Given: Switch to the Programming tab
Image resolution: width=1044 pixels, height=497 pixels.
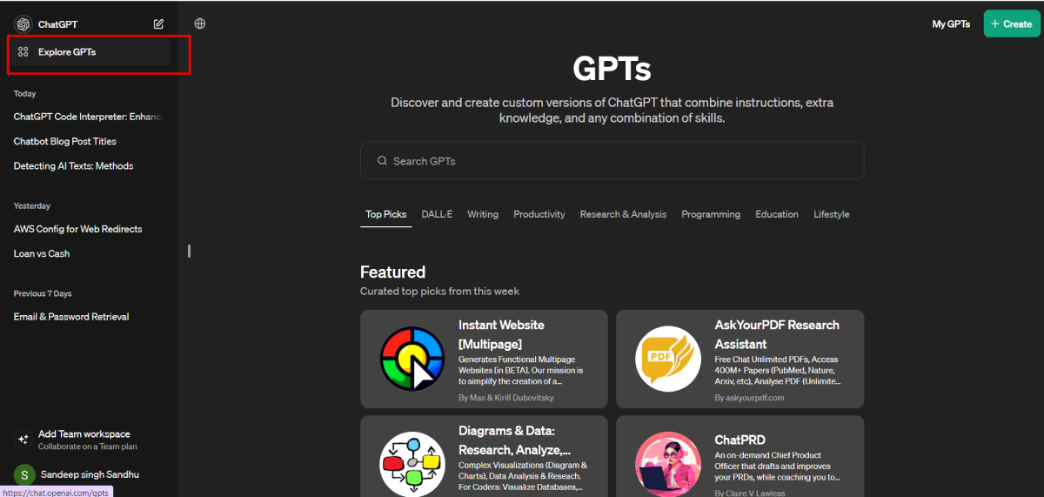Looking at the screenshot, I should pyautogui.click(x=711, y=214).
